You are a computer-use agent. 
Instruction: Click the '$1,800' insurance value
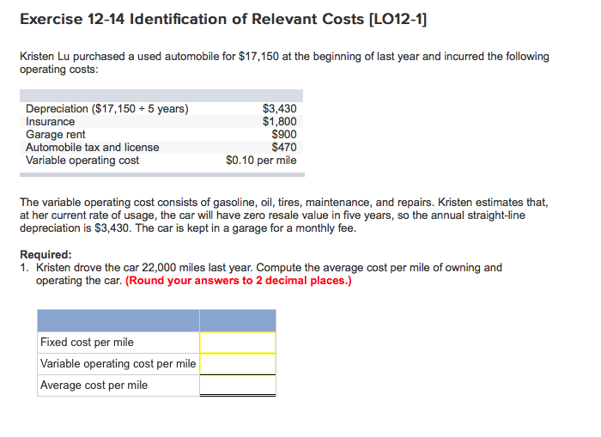[279, 122]
